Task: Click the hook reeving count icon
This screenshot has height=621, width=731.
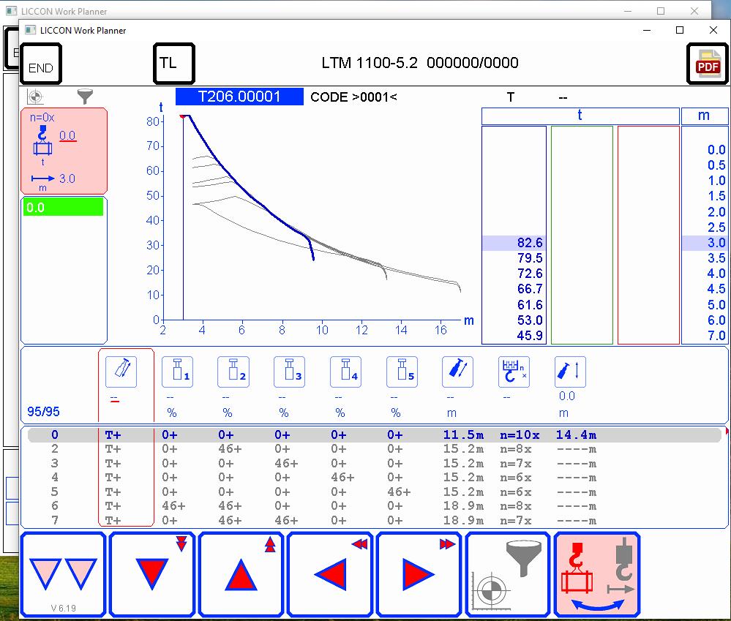Action: (514, 372)
